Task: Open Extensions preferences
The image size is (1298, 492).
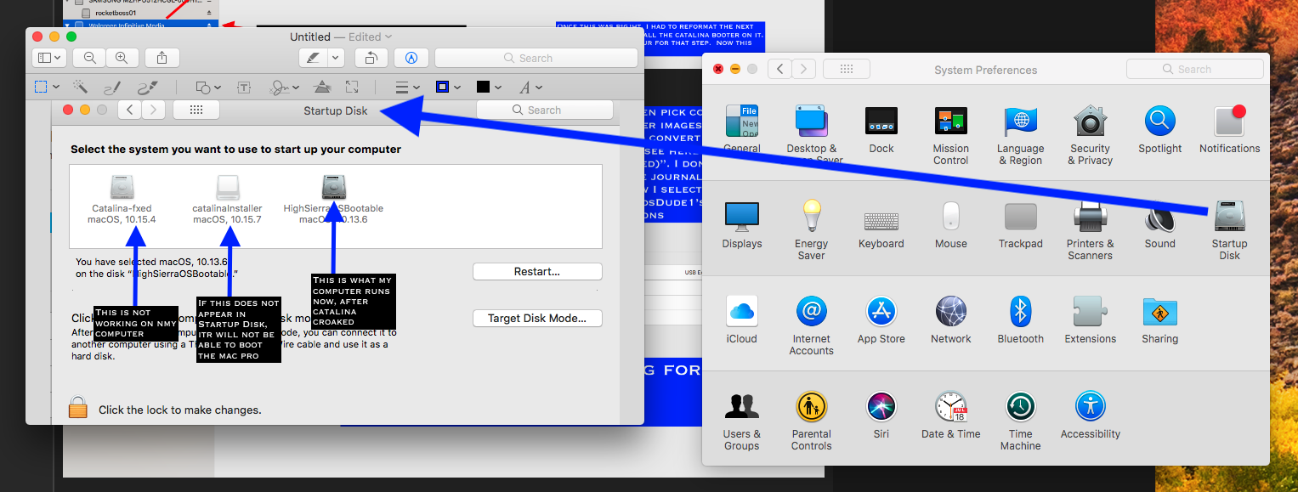Action: pyautogui.click(x=1091, y=320)
